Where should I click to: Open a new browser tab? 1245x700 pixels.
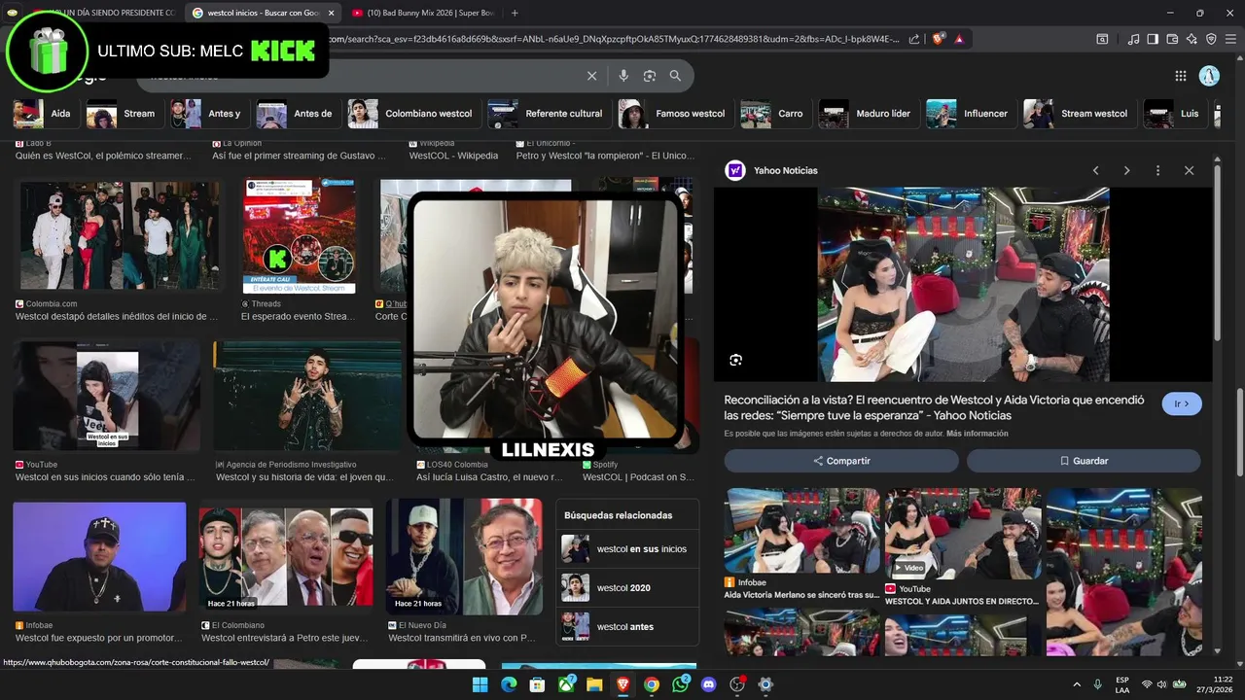coord(515,13)
